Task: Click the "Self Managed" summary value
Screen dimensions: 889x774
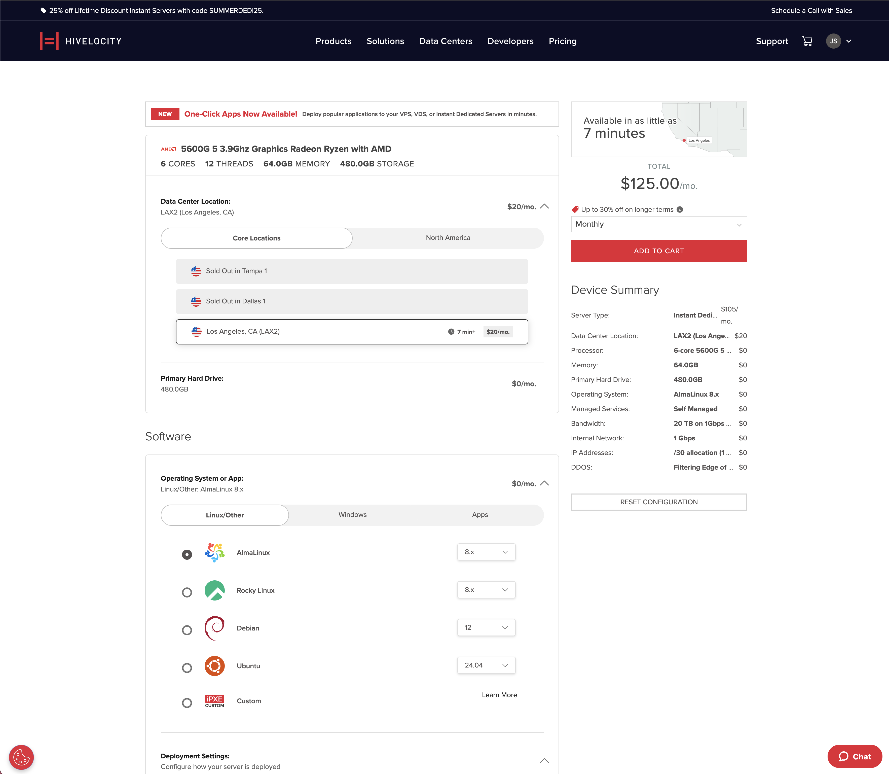Action: tap(696, 409)
